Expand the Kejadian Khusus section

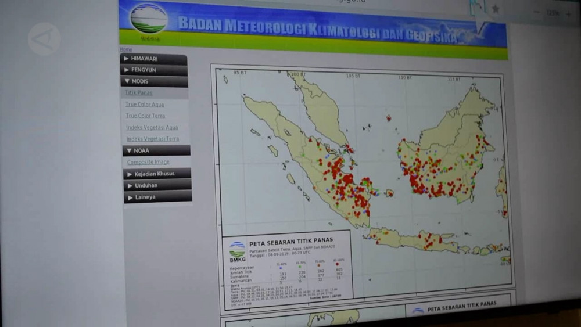(157, 174)
